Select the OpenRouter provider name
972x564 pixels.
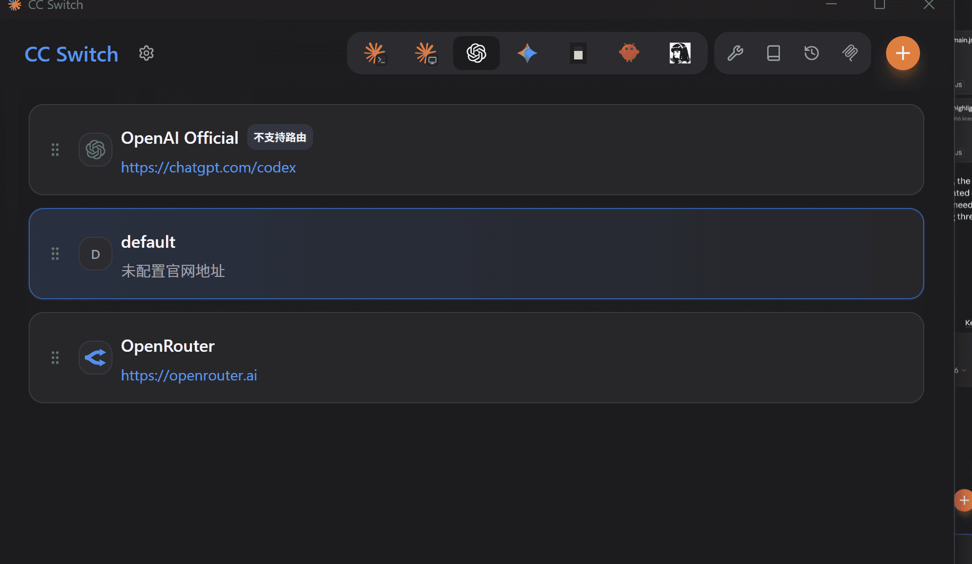point(168,346)
